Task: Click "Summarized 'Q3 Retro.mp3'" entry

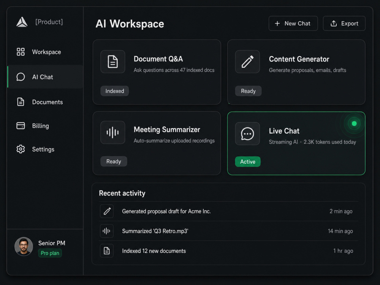Action: point(155,231)
